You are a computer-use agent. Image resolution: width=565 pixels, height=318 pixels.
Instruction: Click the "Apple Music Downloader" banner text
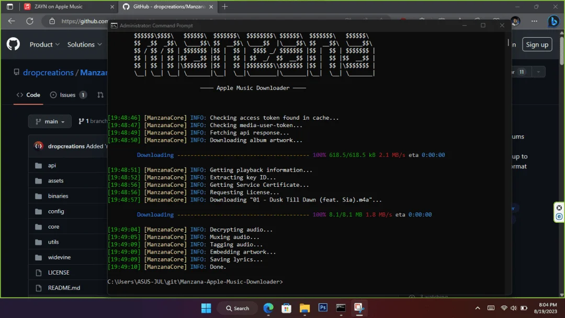(253, 88)
